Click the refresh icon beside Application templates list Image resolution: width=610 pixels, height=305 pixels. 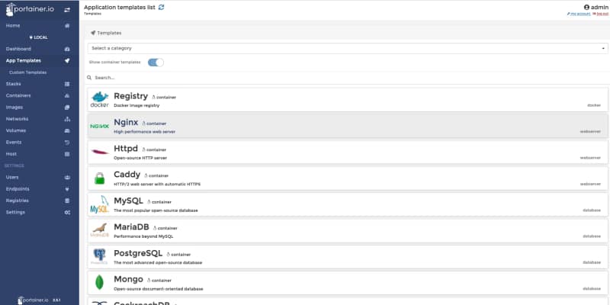(x=161, y=7)
